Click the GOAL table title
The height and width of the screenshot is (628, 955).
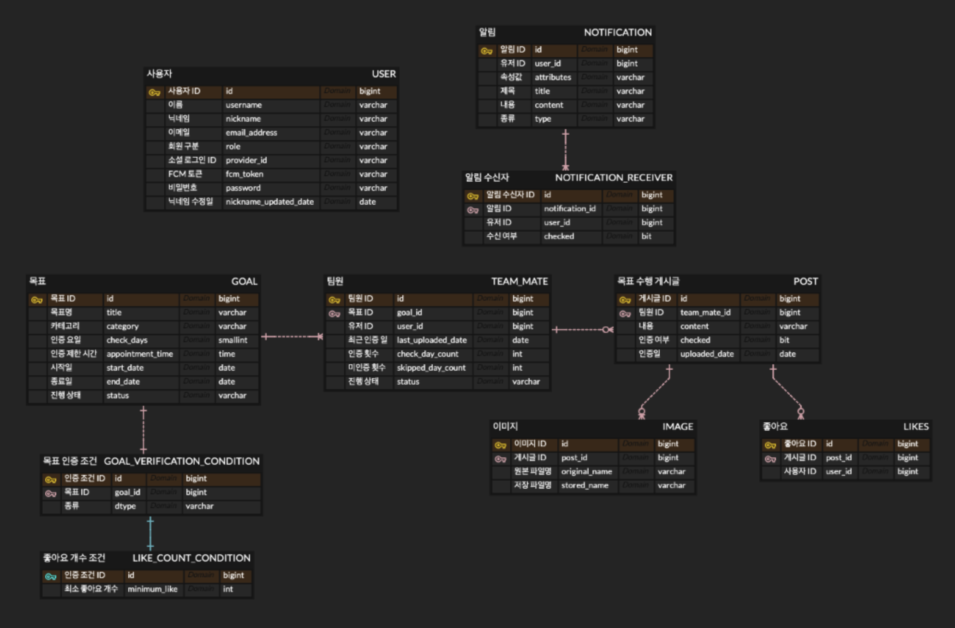(244, 282)
